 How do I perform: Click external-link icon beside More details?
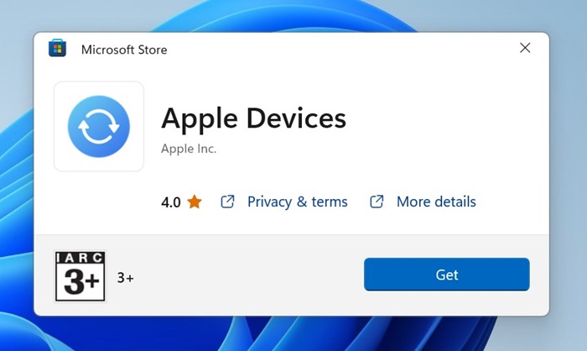click(x=377, y=202)
